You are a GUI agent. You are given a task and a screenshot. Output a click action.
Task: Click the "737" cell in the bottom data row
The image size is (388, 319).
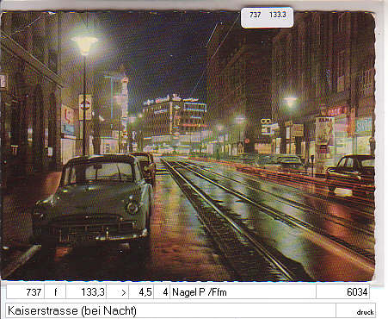(x=25, y=292)
